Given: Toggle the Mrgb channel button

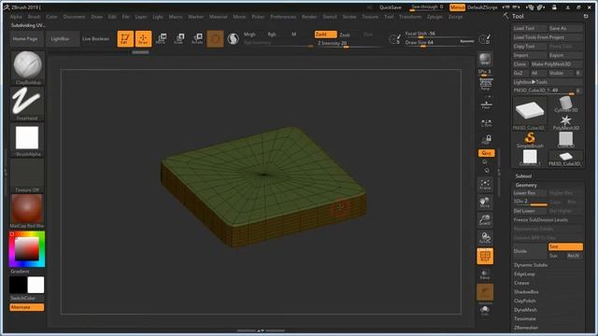Looking at the screenshot, I should [249, 35].
